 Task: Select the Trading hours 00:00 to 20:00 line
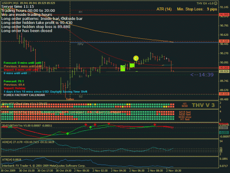click(x=28, y=11)
